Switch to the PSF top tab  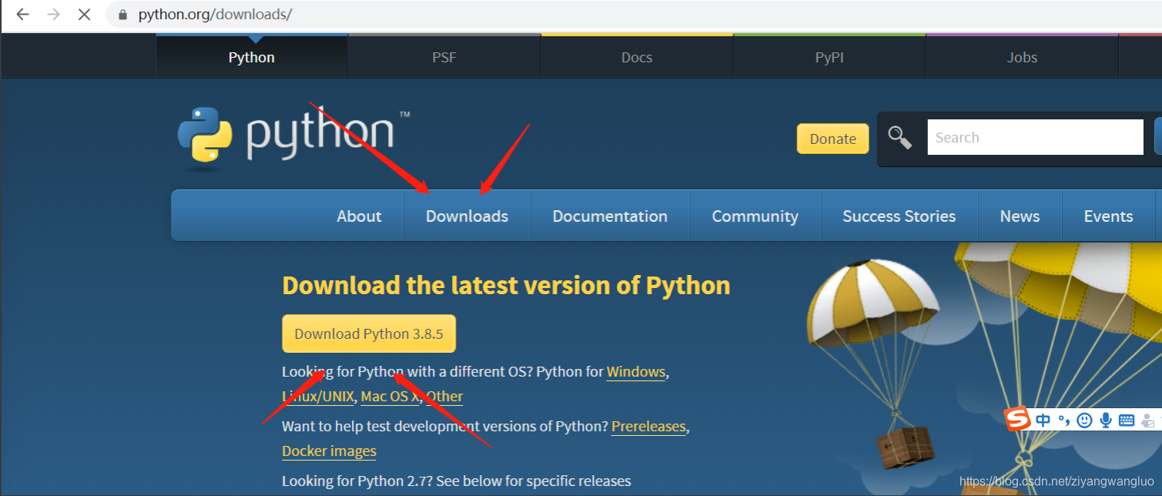pyautogui.click(x=444, y=56)
